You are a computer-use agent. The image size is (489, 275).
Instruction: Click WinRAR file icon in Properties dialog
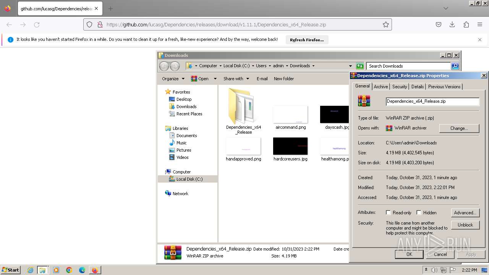tap(364, 101)
